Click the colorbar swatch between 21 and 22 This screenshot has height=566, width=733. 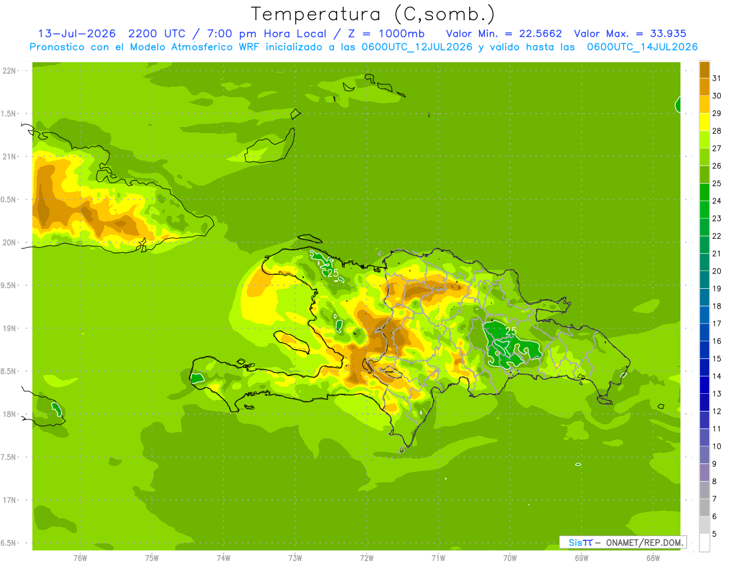(704, 244)
